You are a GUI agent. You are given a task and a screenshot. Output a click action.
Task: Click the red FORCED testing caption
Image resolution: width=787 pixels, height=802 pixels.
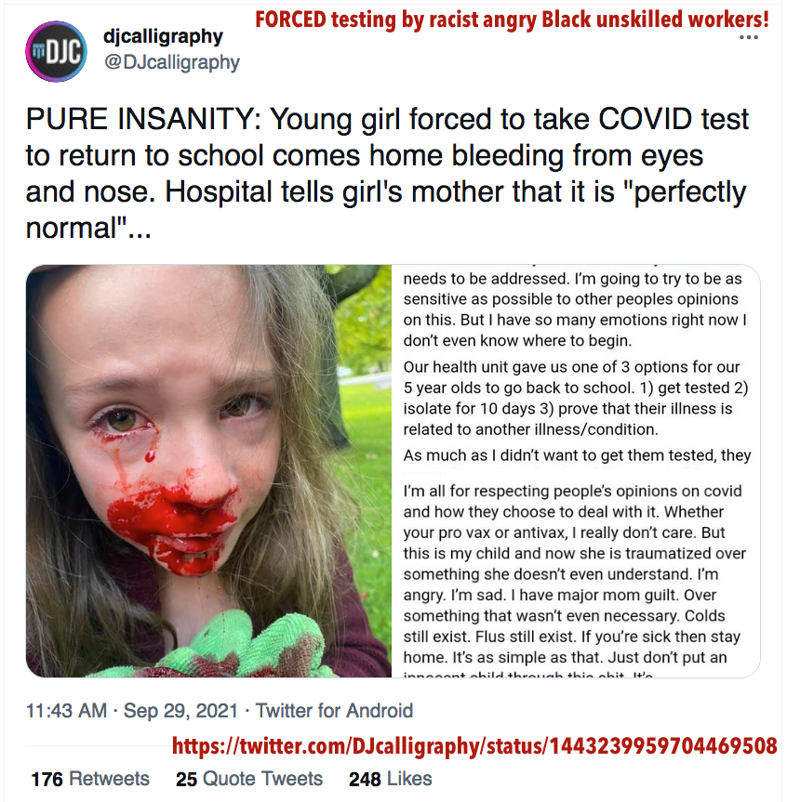[511, 18]
